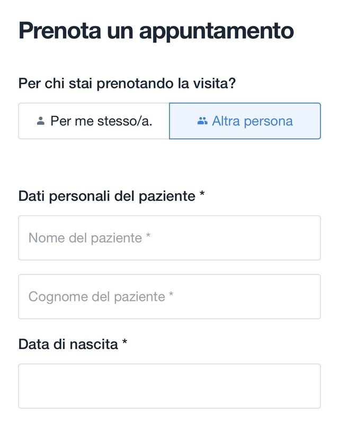This screenshot has width=339, height=439.
Task: Click the "Cognome del paziente" input field
Action: click(169, 297)
